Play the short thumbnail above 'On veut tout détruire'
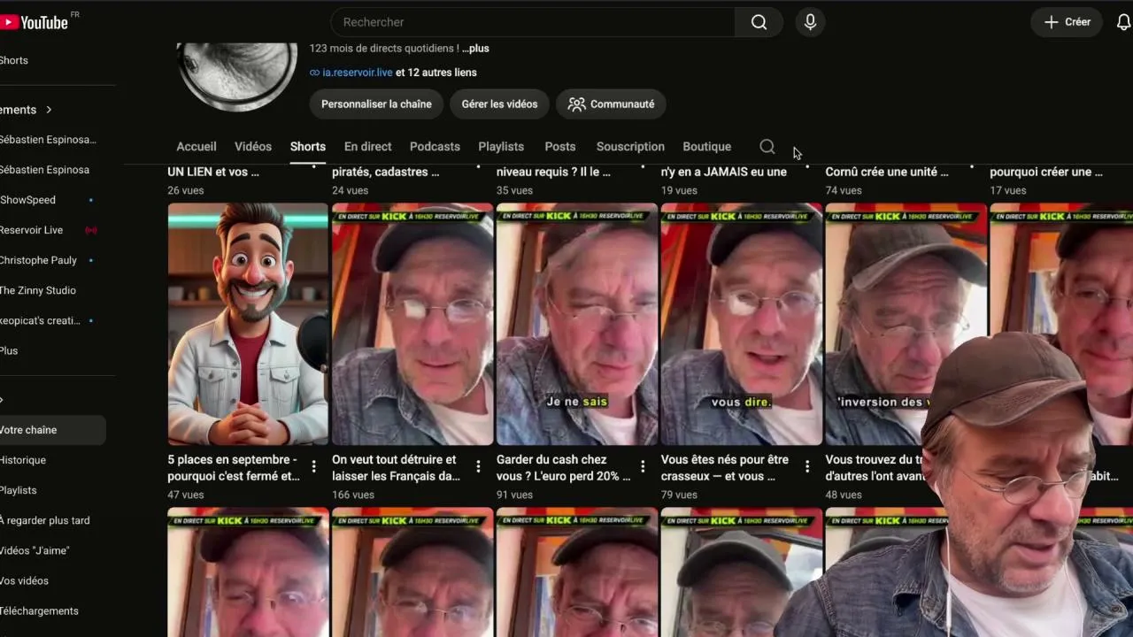Viewport: 1133px width, 637px height. coord(412,324)
